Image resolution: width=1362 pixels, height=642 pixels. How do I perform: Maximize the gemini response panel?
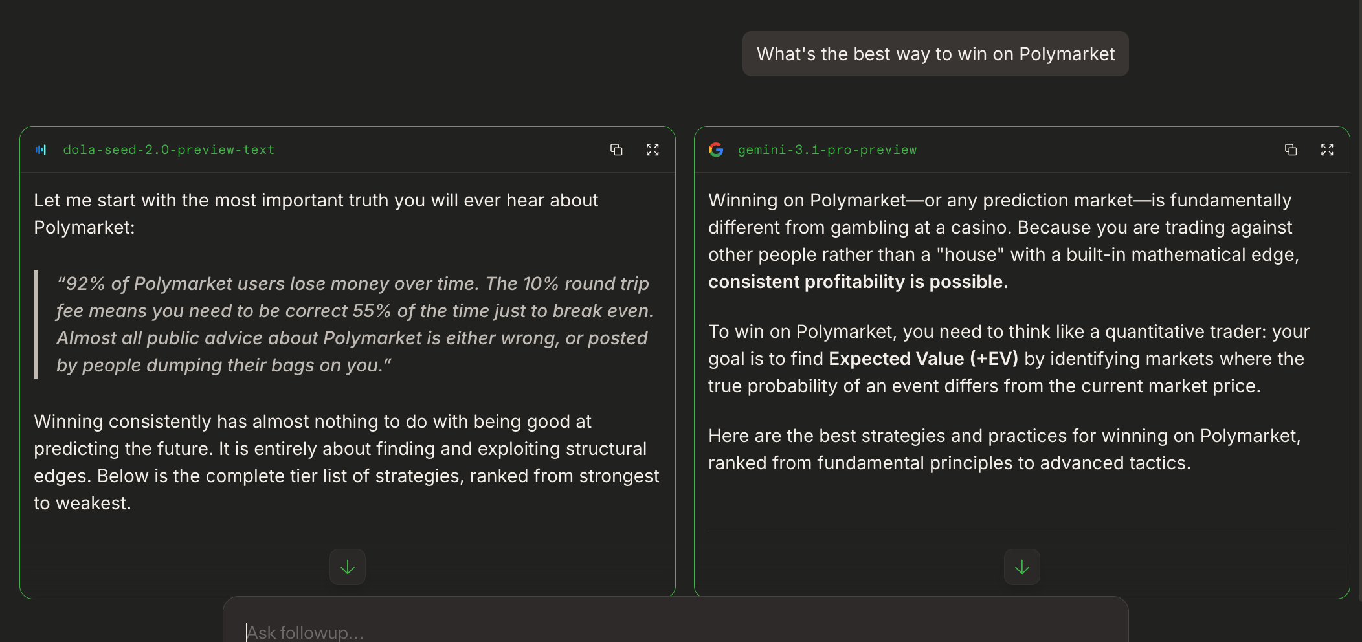[x=1327, y=150]
